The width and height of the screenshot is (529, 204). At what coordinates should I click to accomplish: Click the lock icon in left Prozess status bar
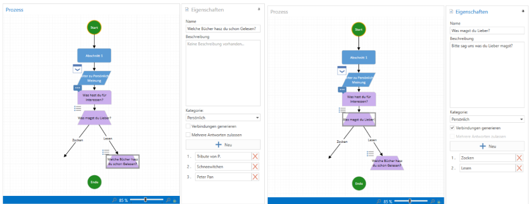point(175,200)
